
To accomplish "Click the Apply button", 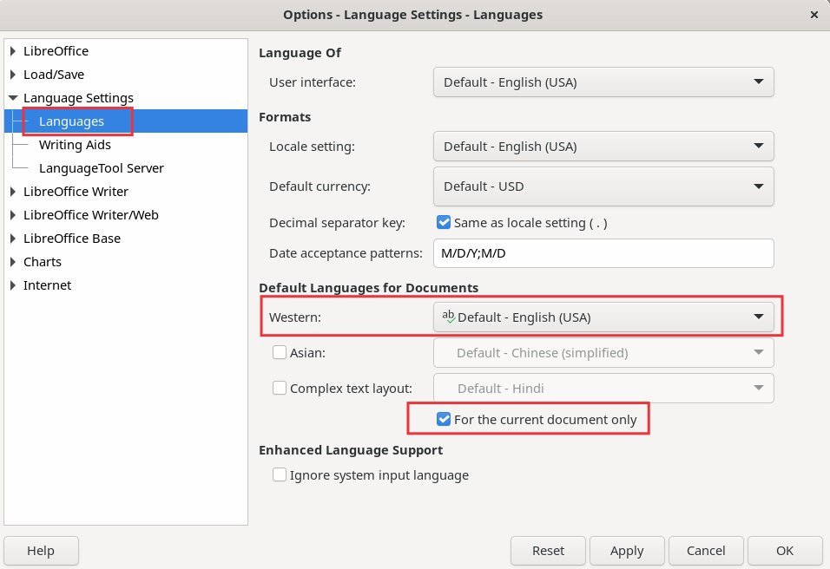I will (627, 551).
